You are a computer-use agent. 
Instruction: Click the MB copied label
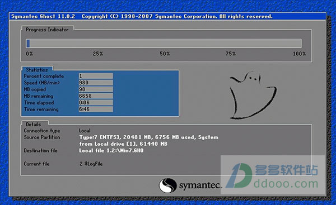coord(35,89)
